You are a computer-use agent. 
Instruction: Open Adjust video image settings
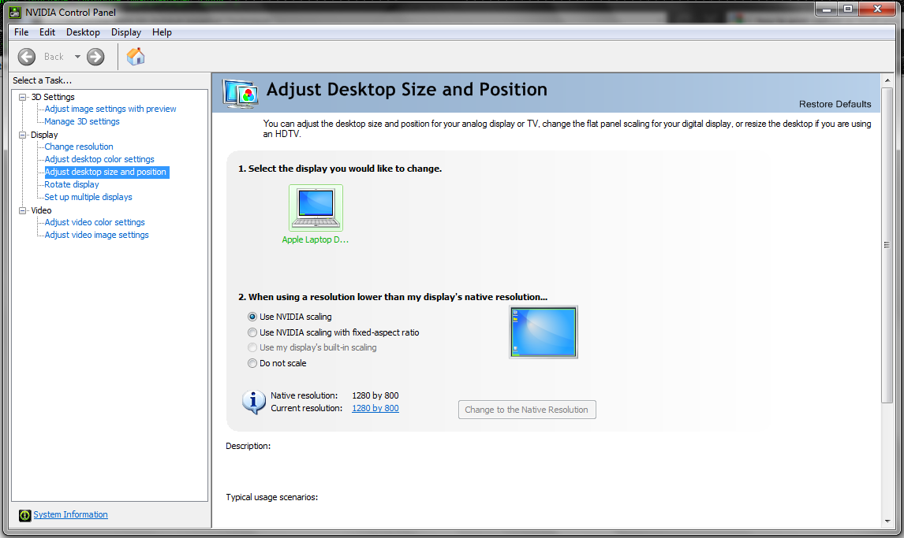point(97,236)
